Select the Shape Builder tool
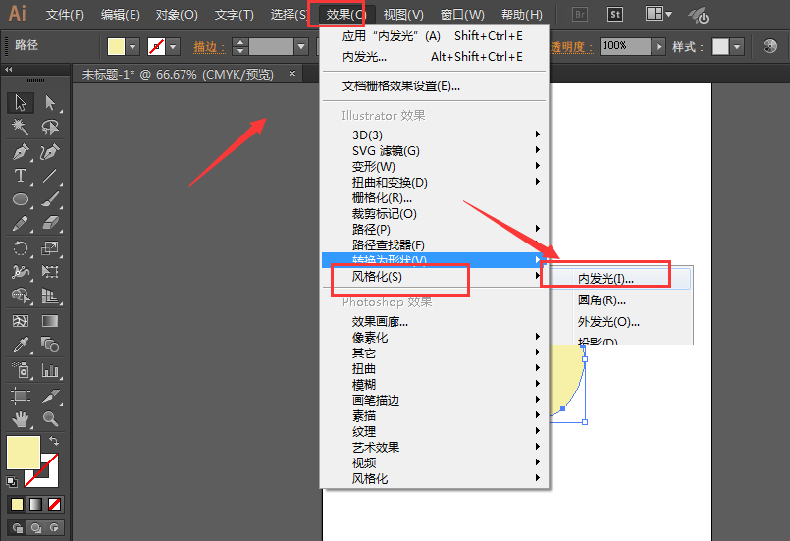 click(21, 296)
